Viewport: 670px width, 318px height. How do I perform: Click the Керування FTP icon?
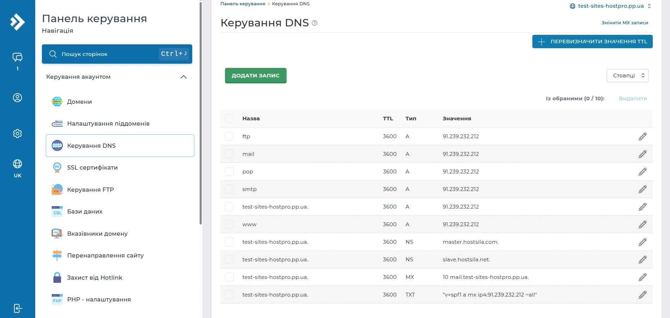(x=57, y=190)
